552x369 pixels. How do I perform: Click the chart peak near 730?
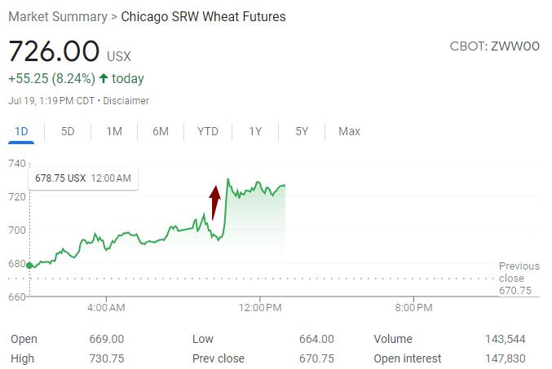point(227,180)
